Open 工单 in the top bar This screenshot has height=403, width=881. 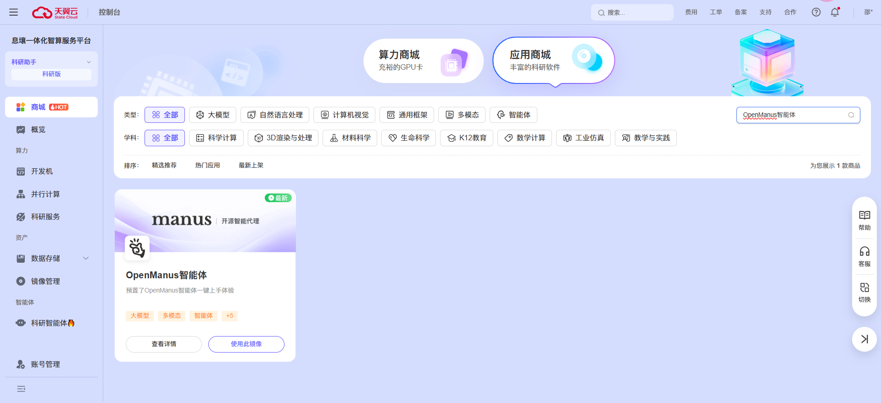click(716, 12)
